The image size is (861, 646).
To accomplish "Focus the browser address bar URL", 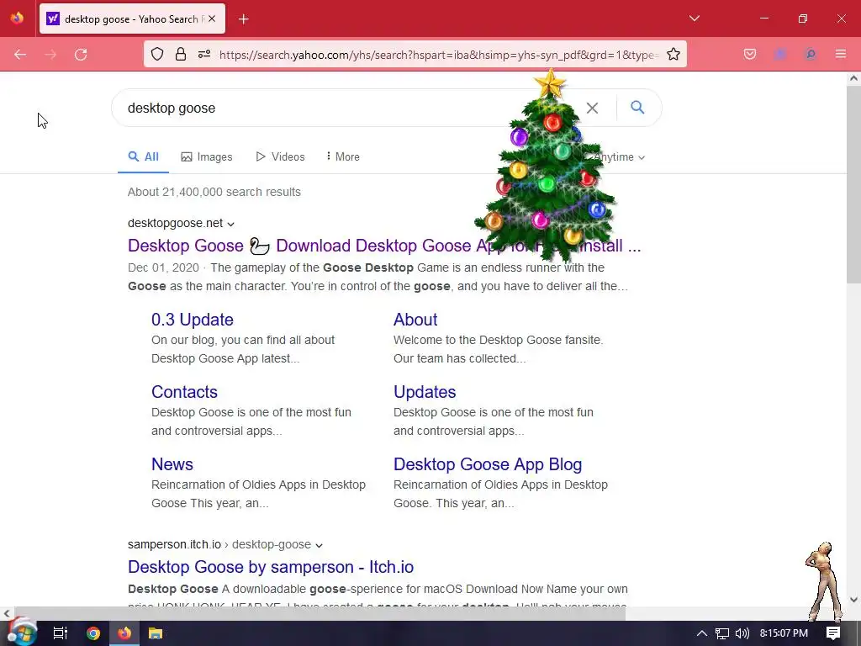I will 438,55.
